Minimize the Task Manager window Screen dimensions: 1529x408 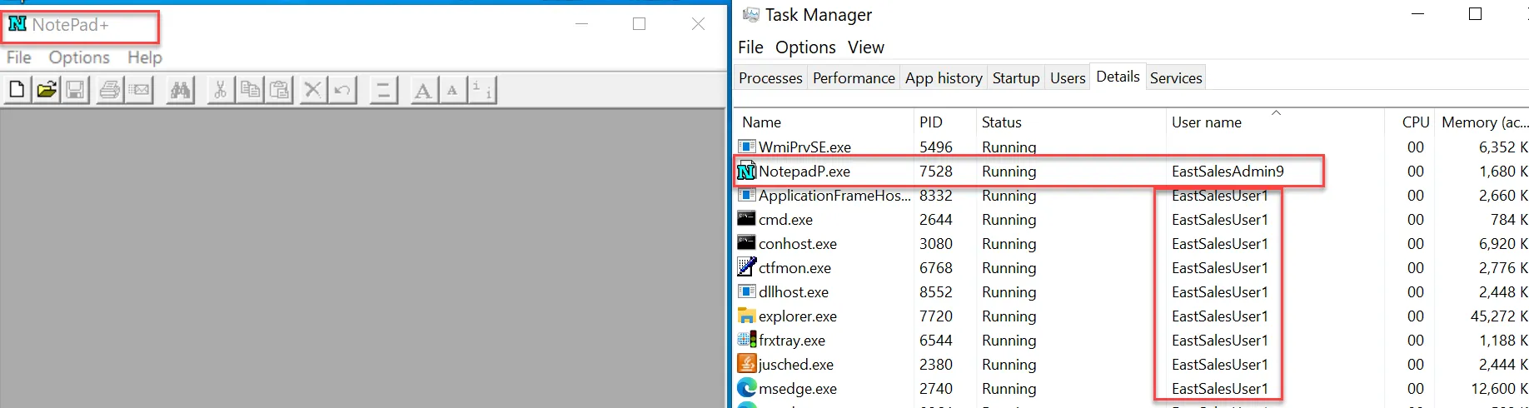(1417, 14)
